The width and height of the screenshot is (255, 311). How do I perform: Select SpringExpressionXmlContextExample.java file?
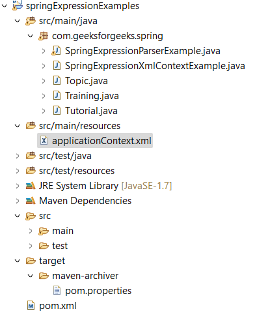coord(155,66)
